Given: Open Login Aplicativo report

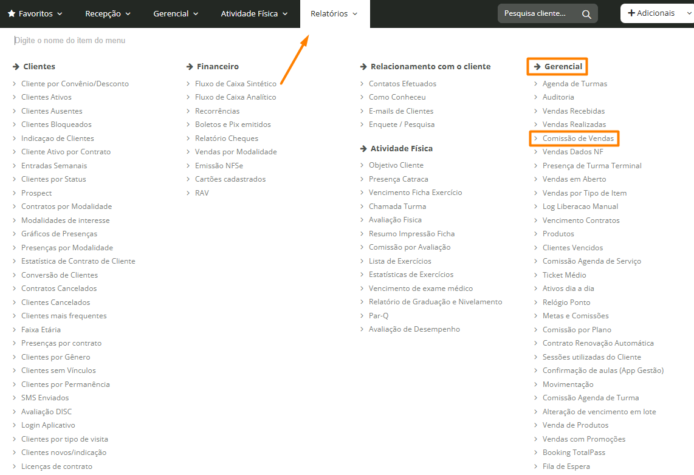Looking at the screenshot, I should (x=48, y=425).
